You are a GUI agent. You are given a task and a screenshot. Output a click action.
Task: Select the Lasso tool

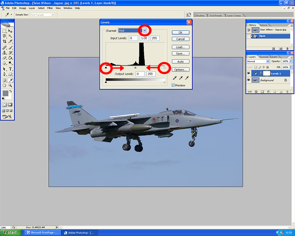click(x=4, y=36)
